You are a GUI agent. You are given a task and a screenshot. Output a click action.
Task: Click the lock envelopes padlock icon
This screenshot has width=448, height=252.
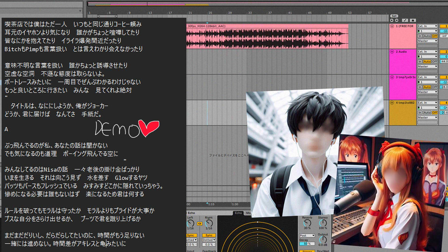click(x=413, y=20)
